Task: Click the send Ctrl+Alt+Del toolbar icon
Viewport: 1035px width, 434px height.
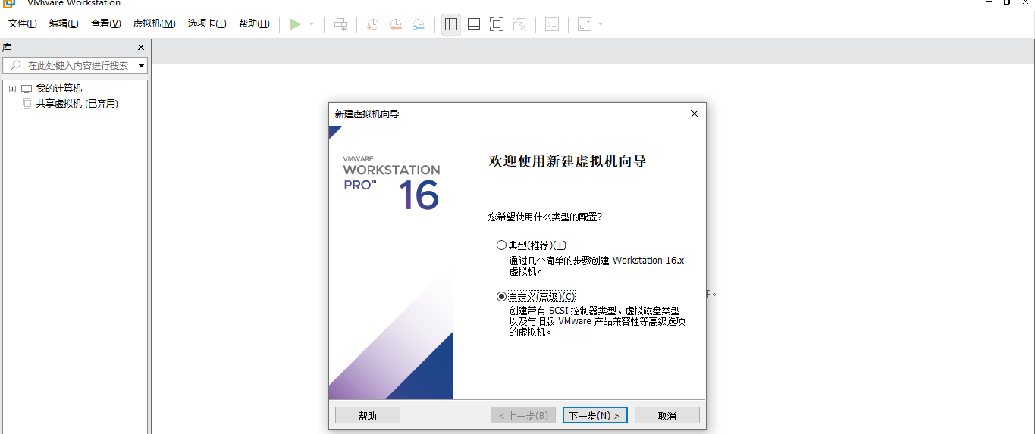Action: tap(340, 24)
